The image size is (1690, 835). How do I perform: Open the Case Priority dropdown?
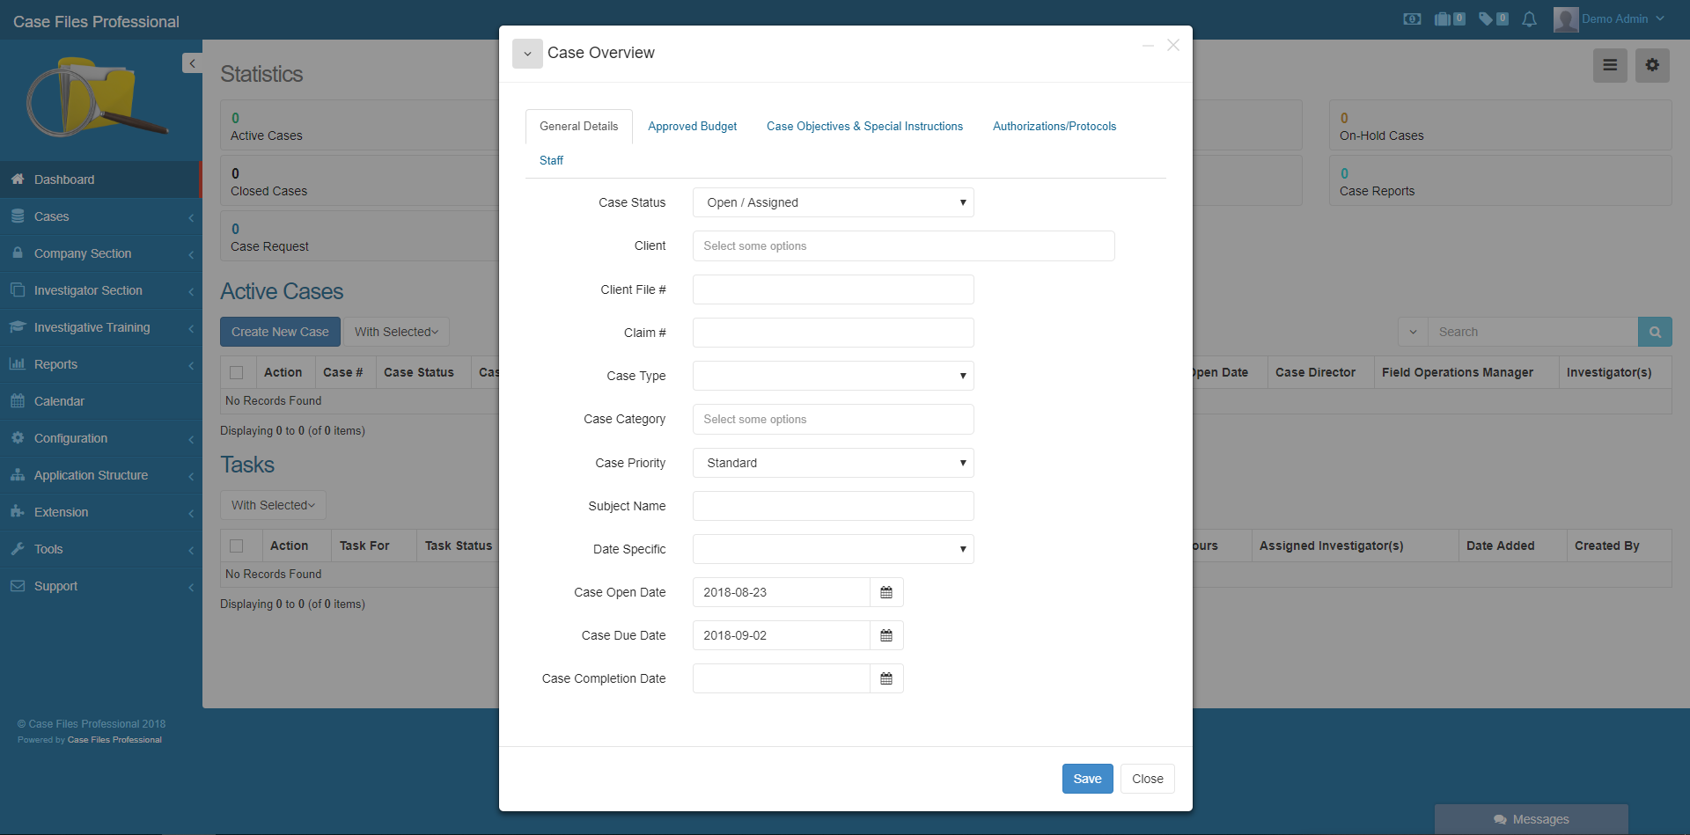(833, 463)
